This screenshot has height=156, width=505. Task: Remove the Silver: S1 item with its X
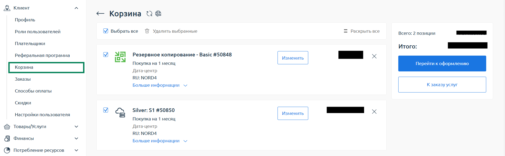(x=374, y=112)
